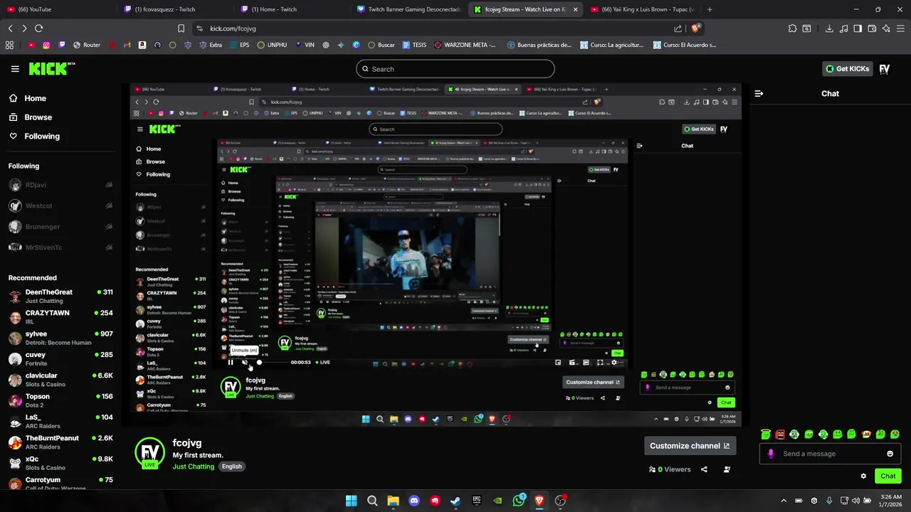Click the share icon in address bar
Image resolution: width=911 pixels, height=512 pixels.
pos(678,28)
